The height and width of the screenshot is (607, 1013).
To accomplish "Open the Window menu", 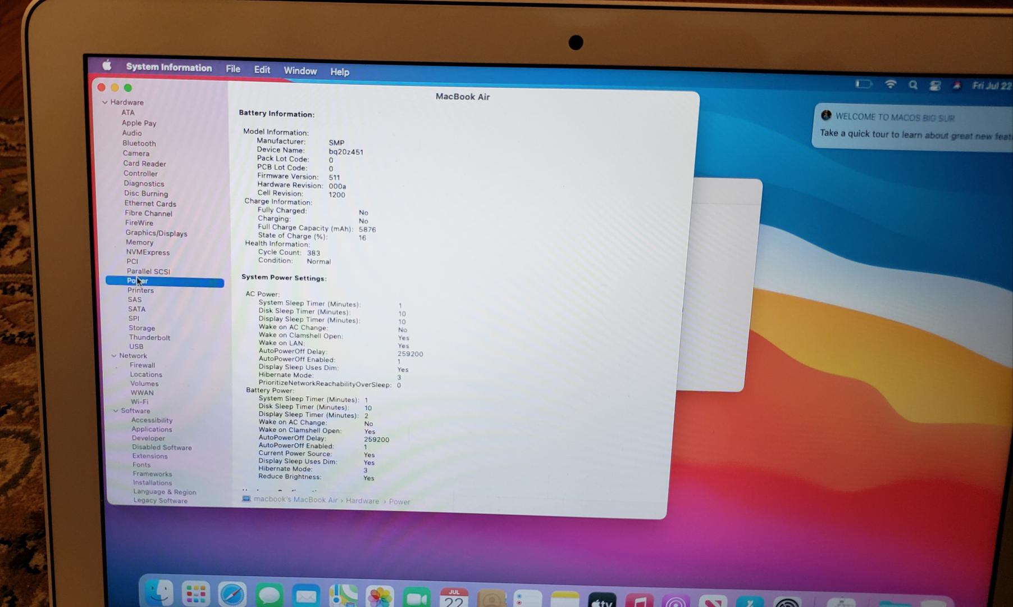I will click(300, 71).
